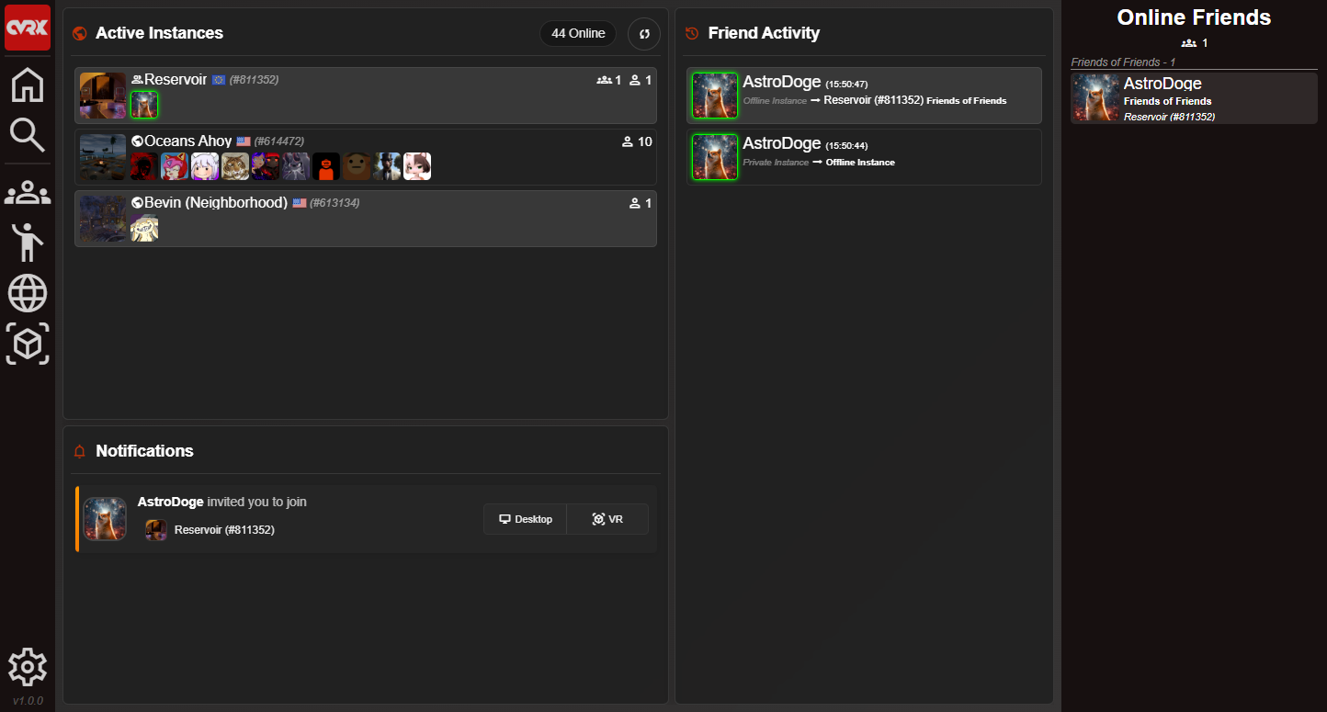This screenshot has width=1327, height=712.
Task: Click the last avatar in Oceans Ahoy row
Action: tap(417, 166)
